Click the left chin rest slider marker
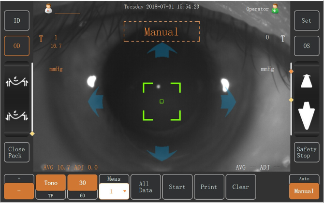 32,134
